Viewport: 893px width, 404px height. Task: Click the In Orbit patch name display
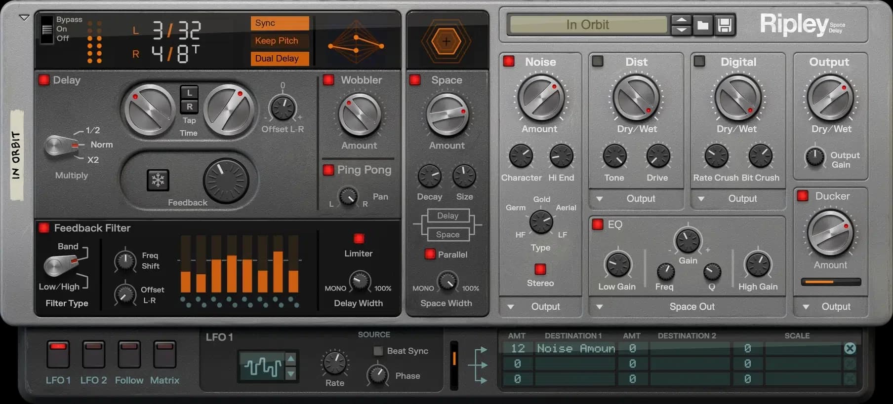[x=588, y=25]
